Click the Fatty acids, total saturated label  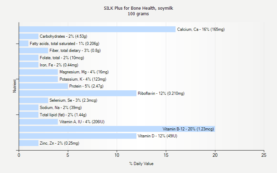point(64,44)
